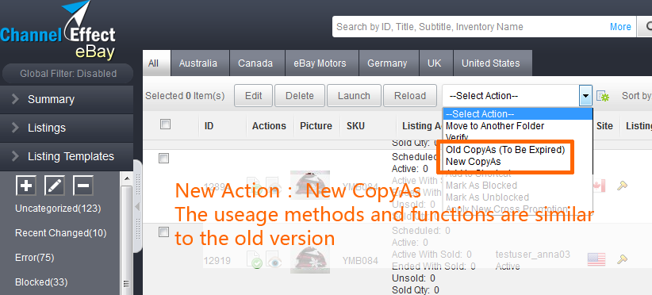Click the Global Filter: Disabled button
The image size is (652, 295).
tap(67, 74)
